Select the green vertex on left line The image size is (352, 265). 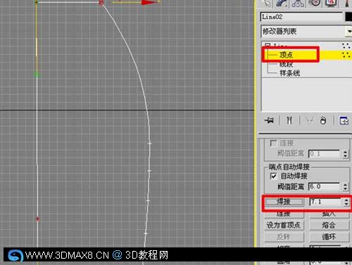[37, 75]
